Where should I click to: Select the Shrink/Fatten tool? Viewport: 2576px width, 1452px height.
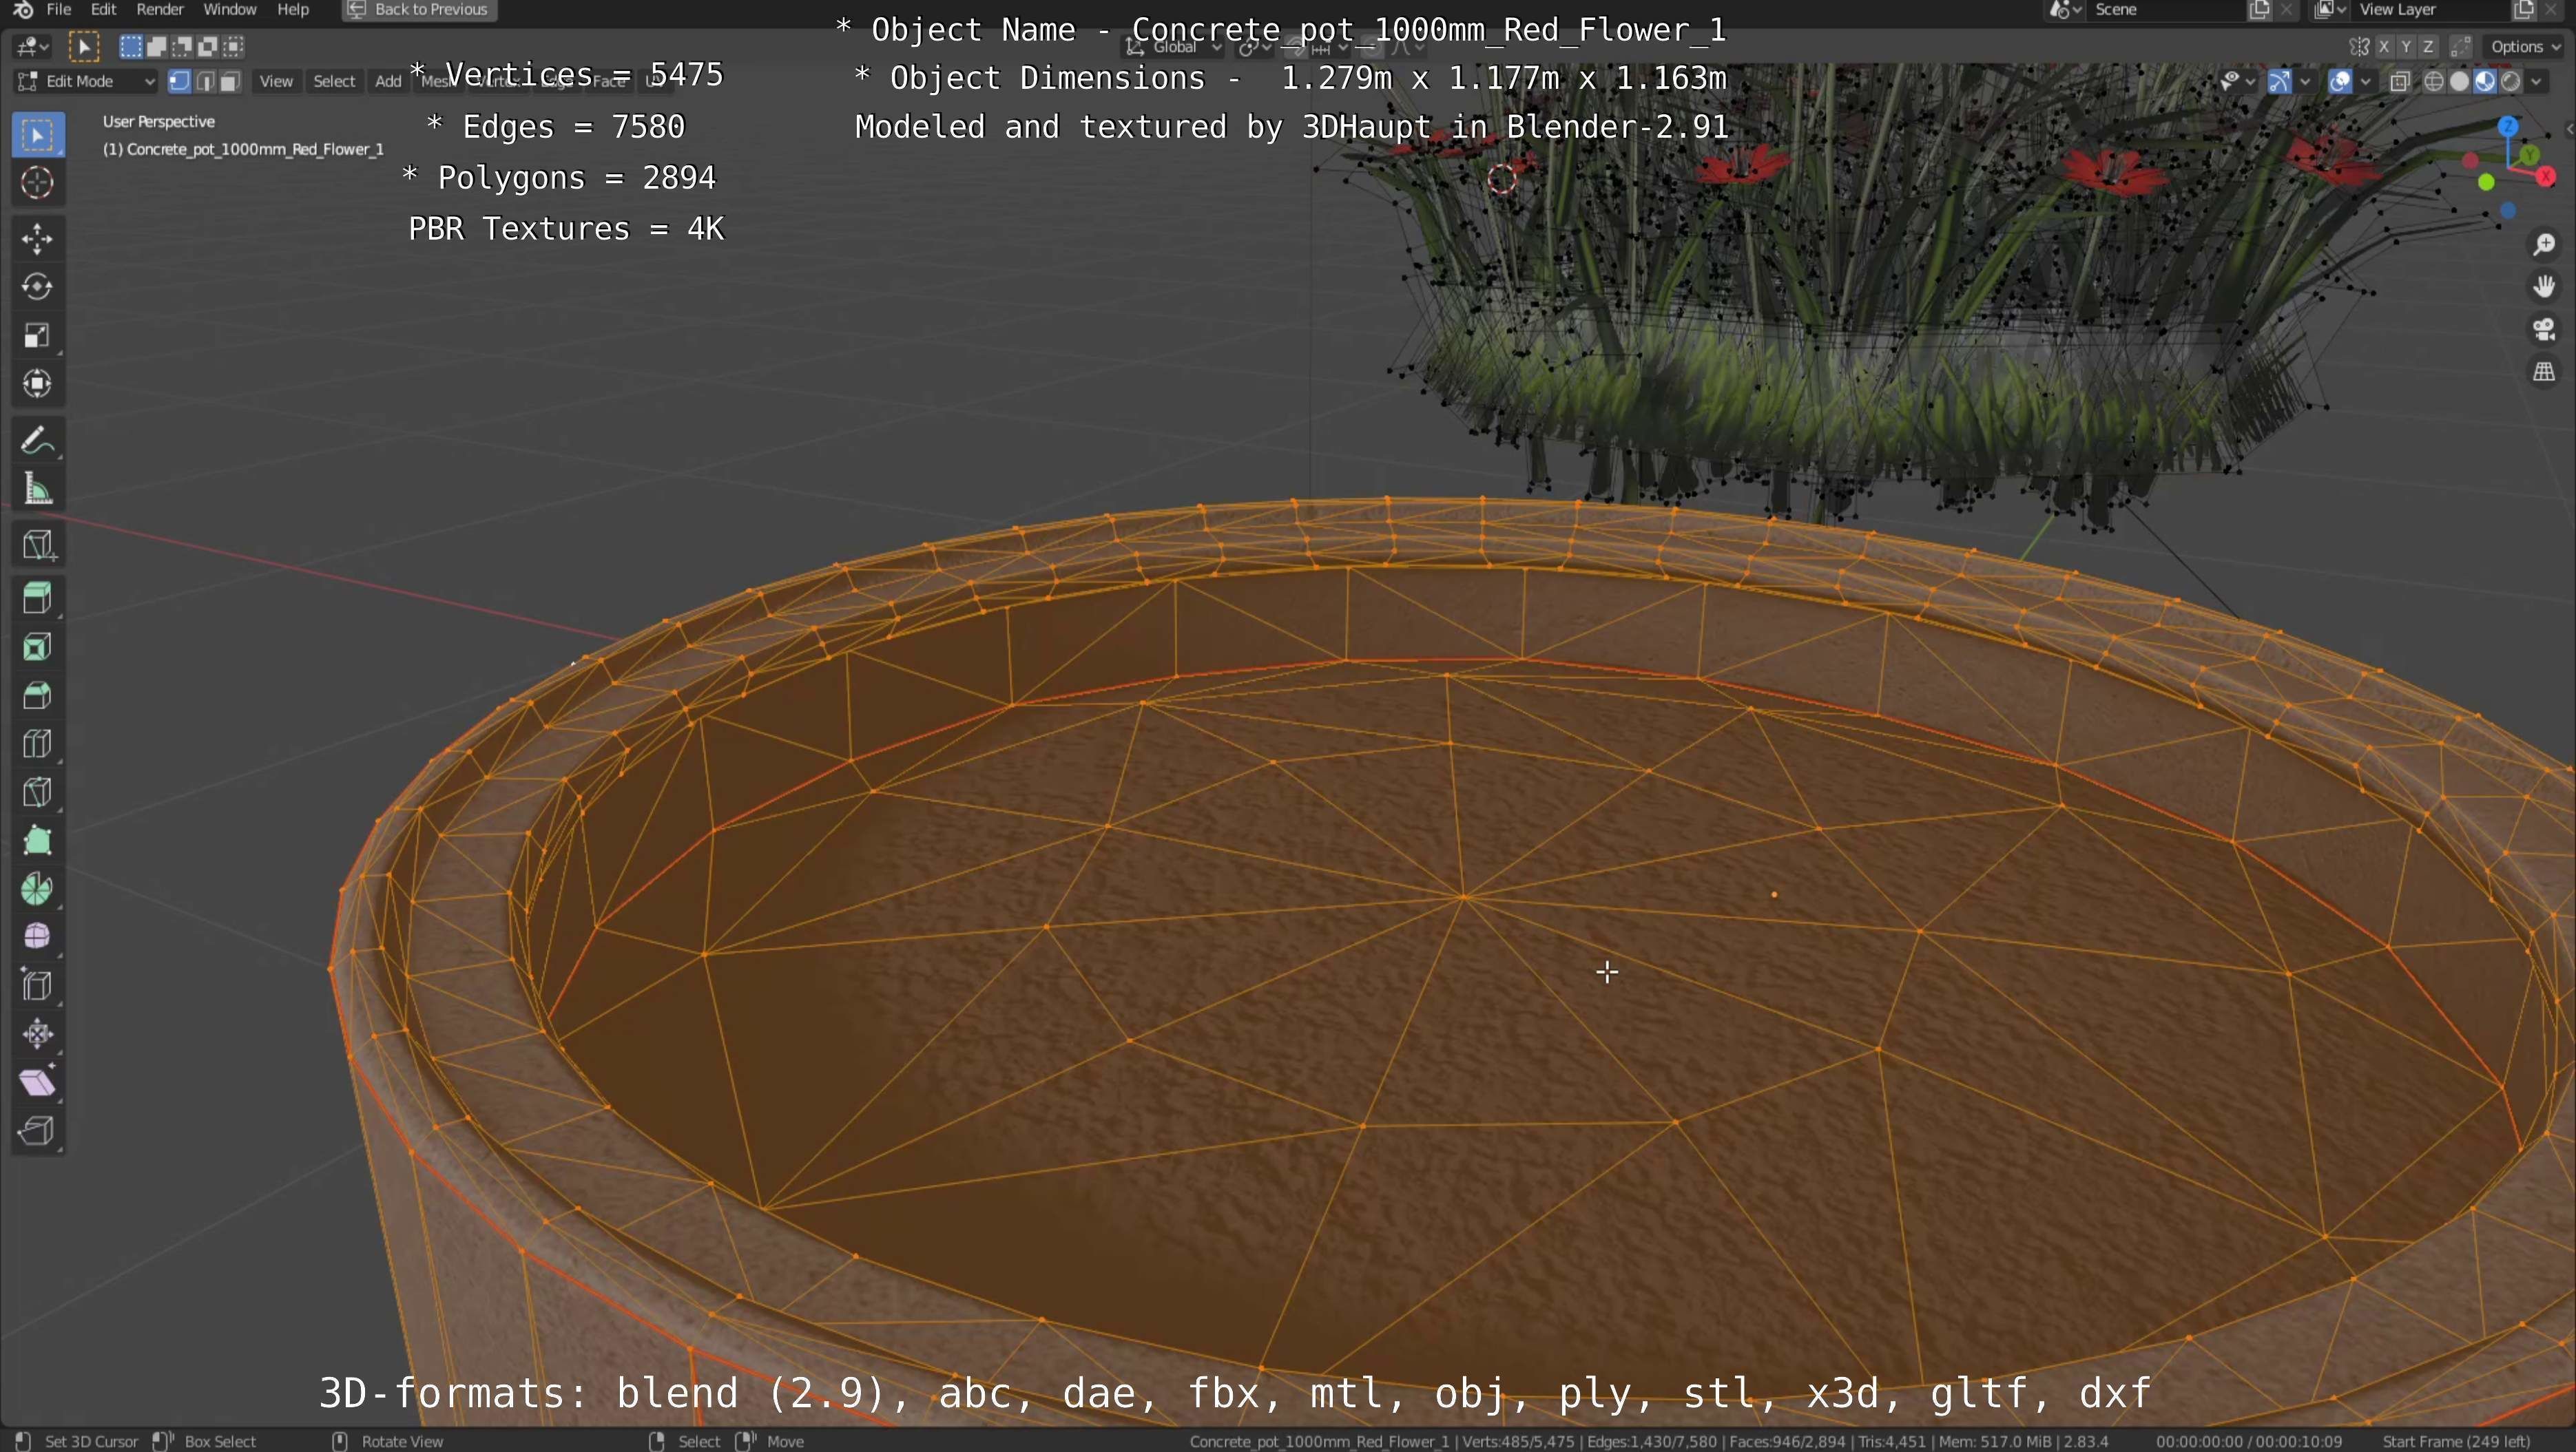tap(38, 1033)
